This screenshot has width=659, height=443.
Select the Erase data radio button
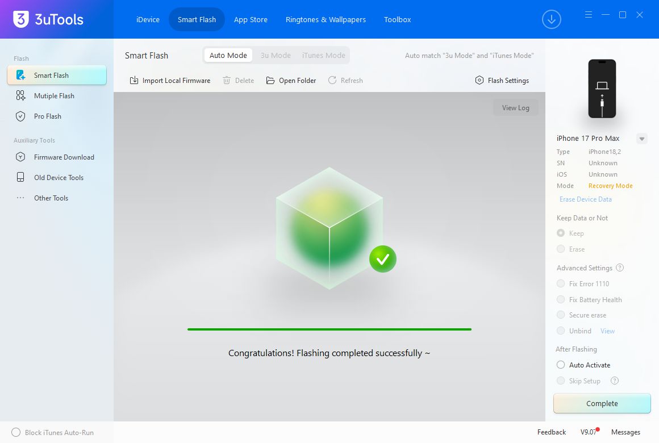point(561,249)
